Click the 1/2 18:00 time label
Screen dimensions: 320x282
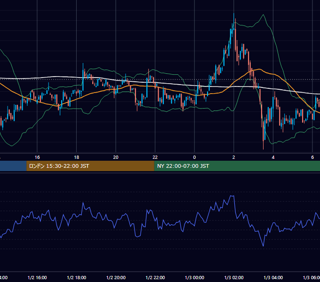[x=77, y=277]
